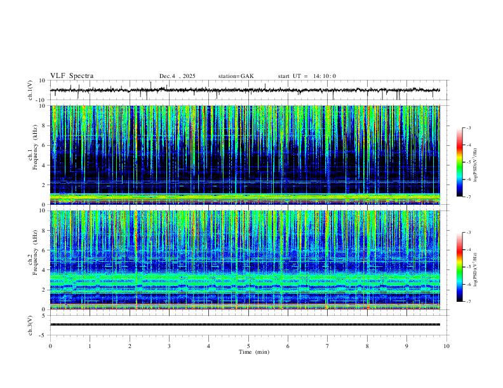Select the station=GAK label
The width and height of the screenshot is (503, 388).
236,76
